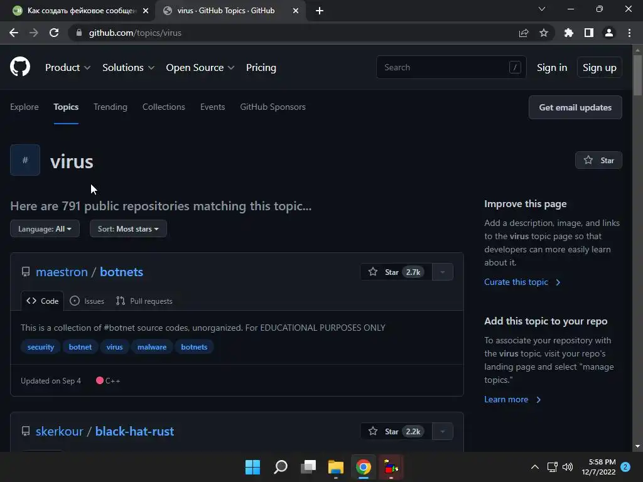
Task: Select the botnet topic tag
Action: 80,346
